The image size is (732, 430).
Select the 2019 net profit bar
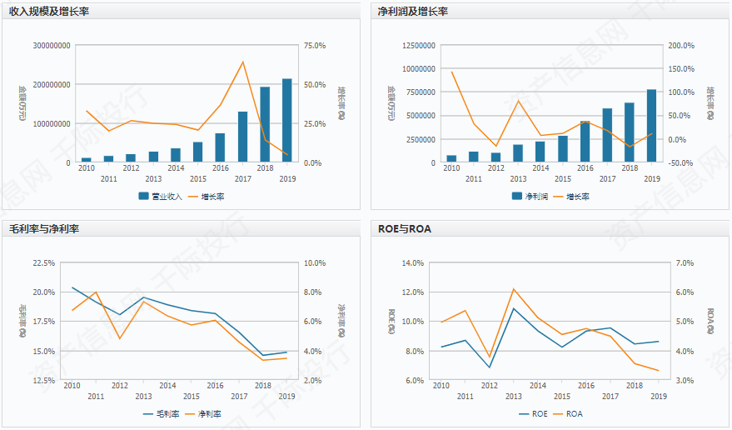[652, 126]
